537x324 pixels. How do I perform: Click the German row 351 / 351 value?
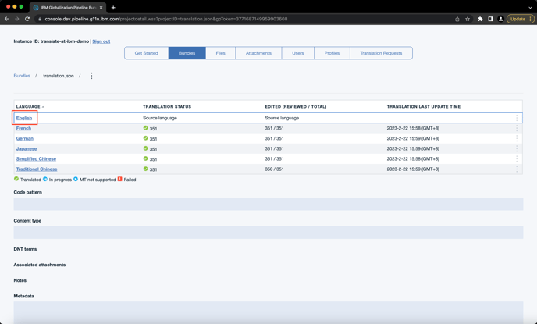[x=274, y=138]
